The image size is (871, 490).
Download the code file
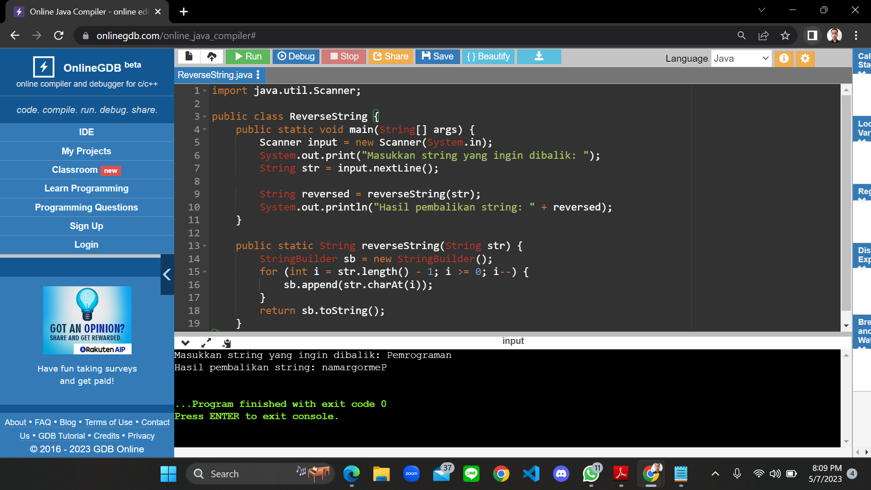(x=538, y=56)
